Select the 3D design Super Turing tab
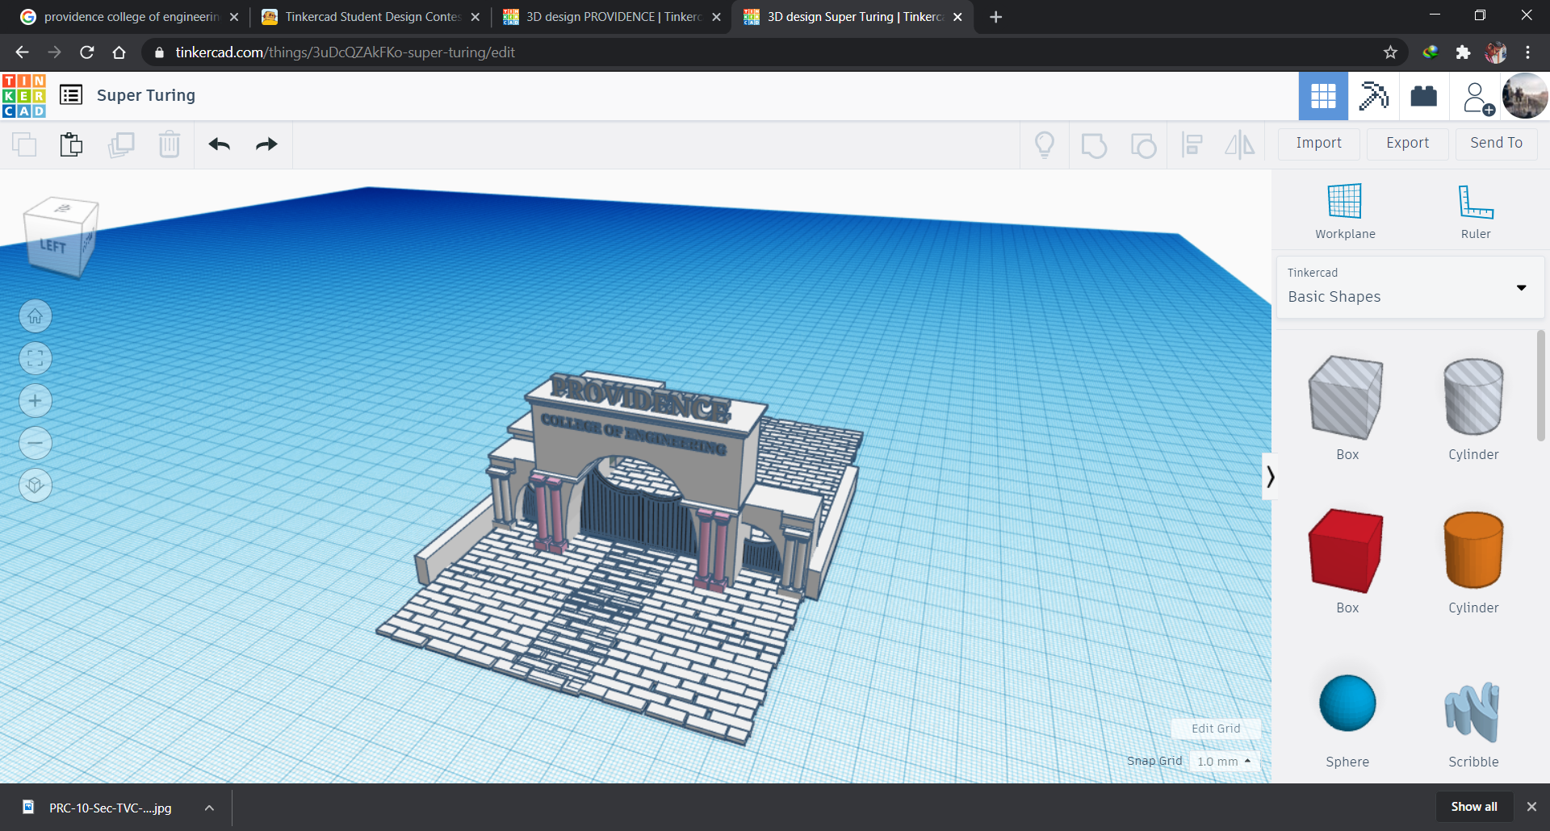 [851, 17]
